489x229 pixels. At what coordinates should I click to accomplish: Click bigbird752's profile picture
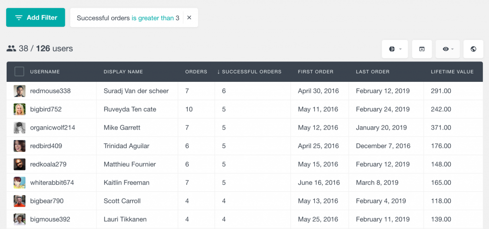click(20, 110)
